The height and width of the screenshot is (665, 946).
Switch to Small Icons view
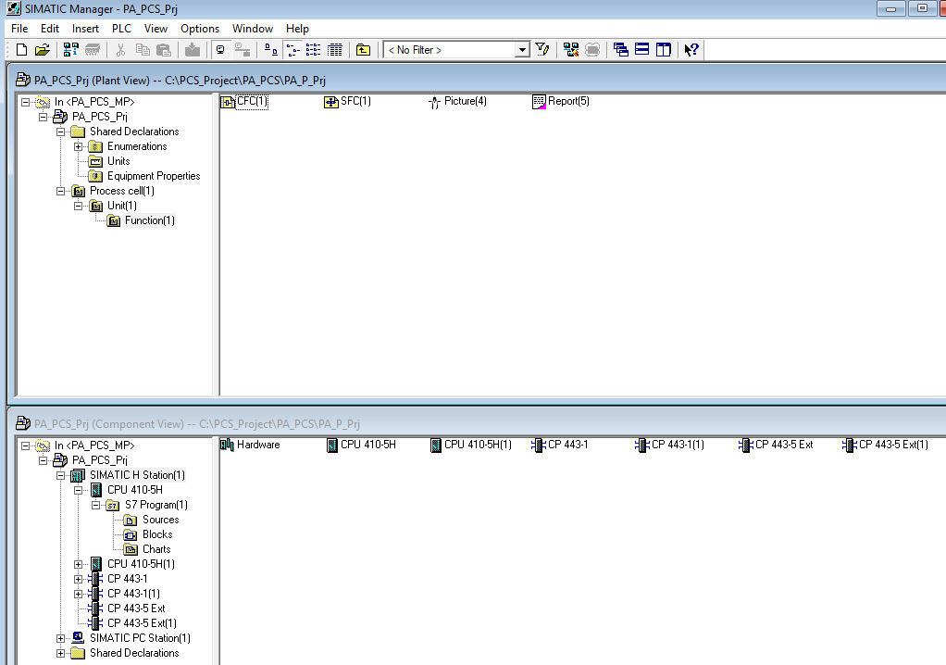tap(293, 50)
